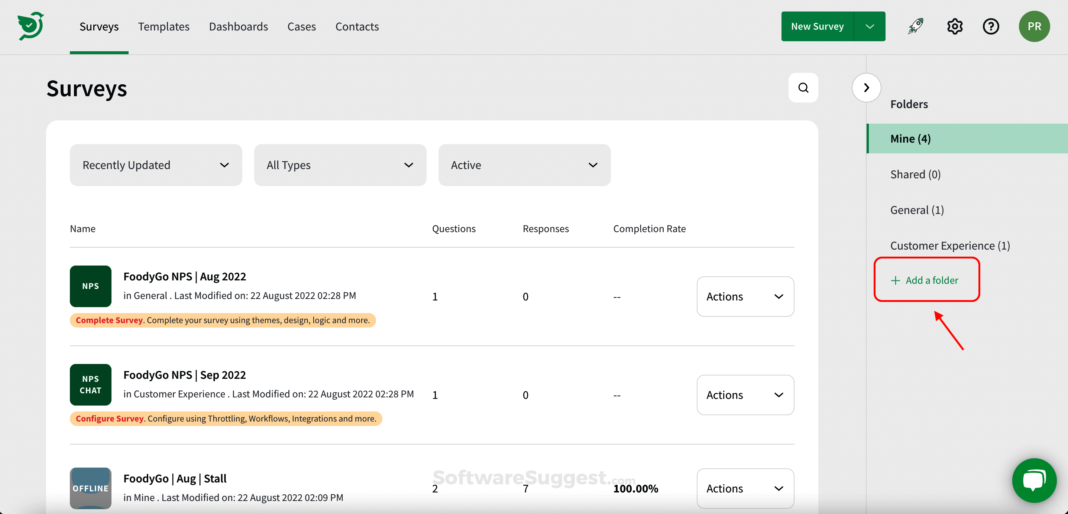The height and width of the screenshot is (514, 1068).
Task: Collapse the Folders panel with the chevron
Action: pos(866,88)
